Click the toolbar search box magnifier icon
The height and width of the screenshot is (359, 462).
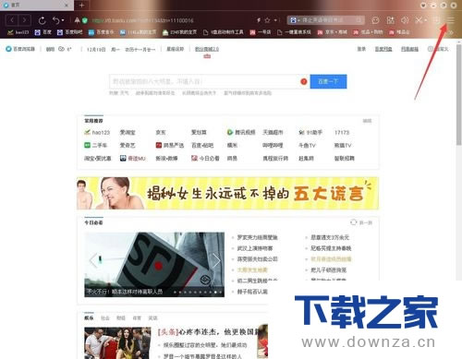point(359,20)
